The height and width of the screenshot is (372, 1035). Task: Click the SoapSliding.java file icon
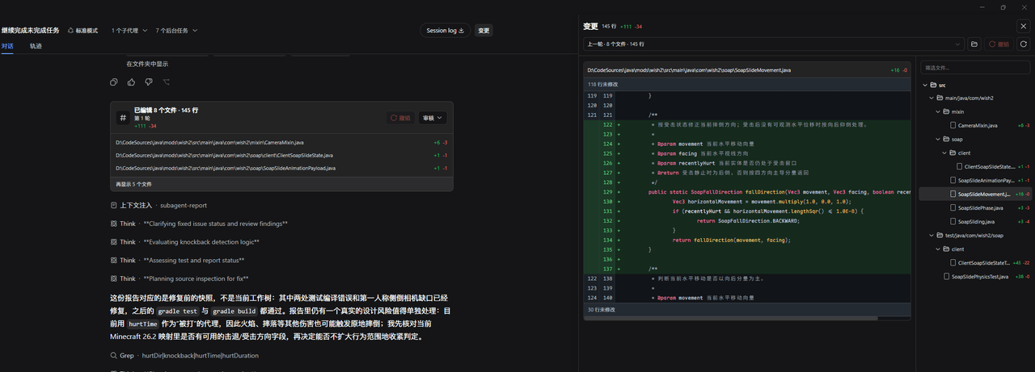(x=953, y=221)
